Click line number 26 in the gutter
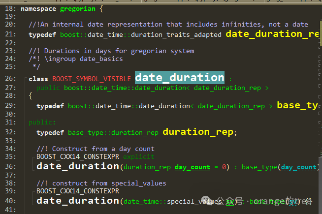322x214 pixels. pyautogui.click(x=10, y=78)
